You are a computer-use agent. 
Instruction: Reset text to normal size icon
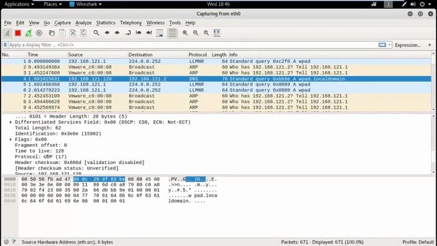click(206, 33)
